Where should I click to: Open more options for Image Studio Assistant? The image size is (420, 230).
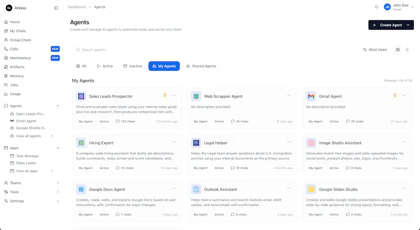[404, 142]
